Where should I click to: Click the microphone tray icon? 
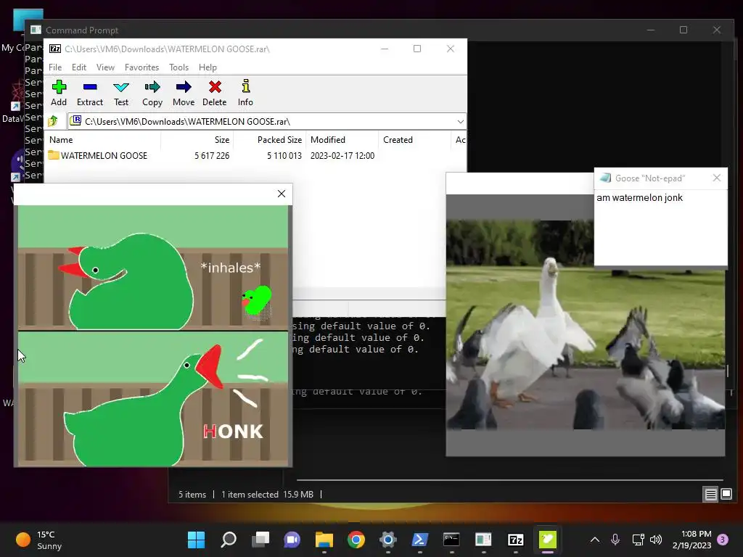tap(615, 540)
